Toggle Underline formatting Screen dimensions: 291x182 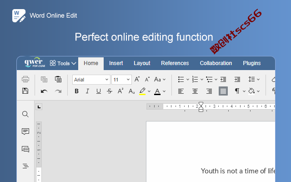(x=99, y=91)
